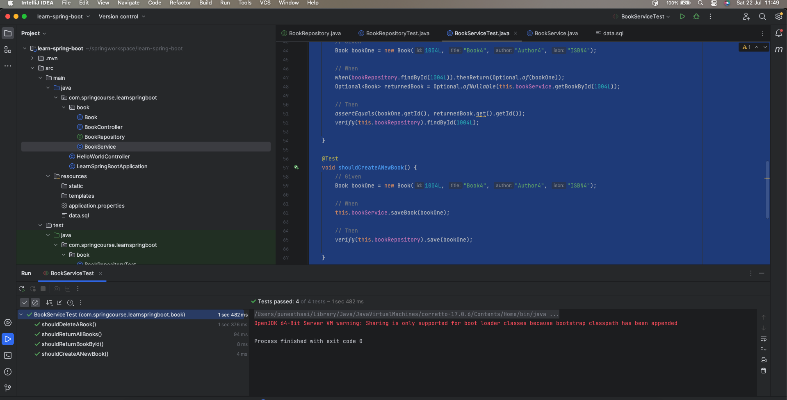787x400 pixels.
Task: Open the Version control dropdown
Action: [122, 16]
